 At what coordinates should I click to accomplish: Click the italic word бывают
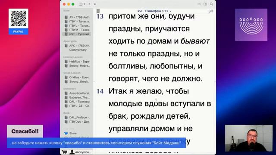pos(195,41)
